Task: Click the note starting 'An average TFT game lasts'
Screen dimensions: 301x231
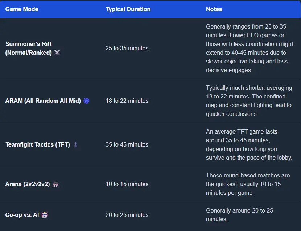Action: pos(249,144)
